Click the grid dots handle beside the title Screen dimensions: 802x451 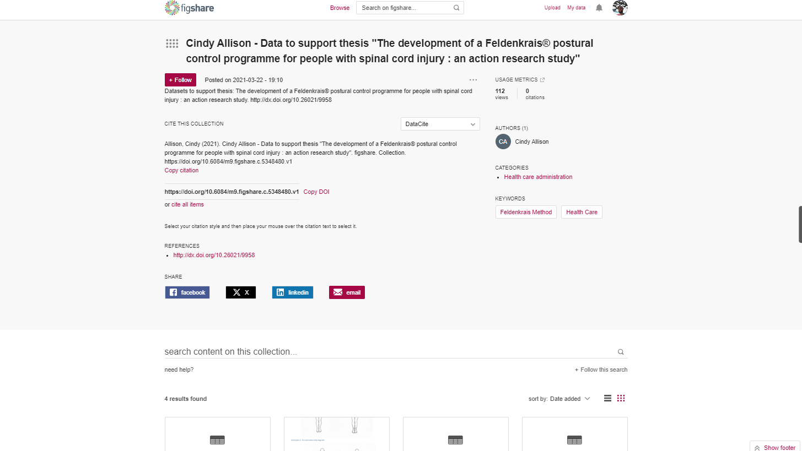click(x=171, y=44)
